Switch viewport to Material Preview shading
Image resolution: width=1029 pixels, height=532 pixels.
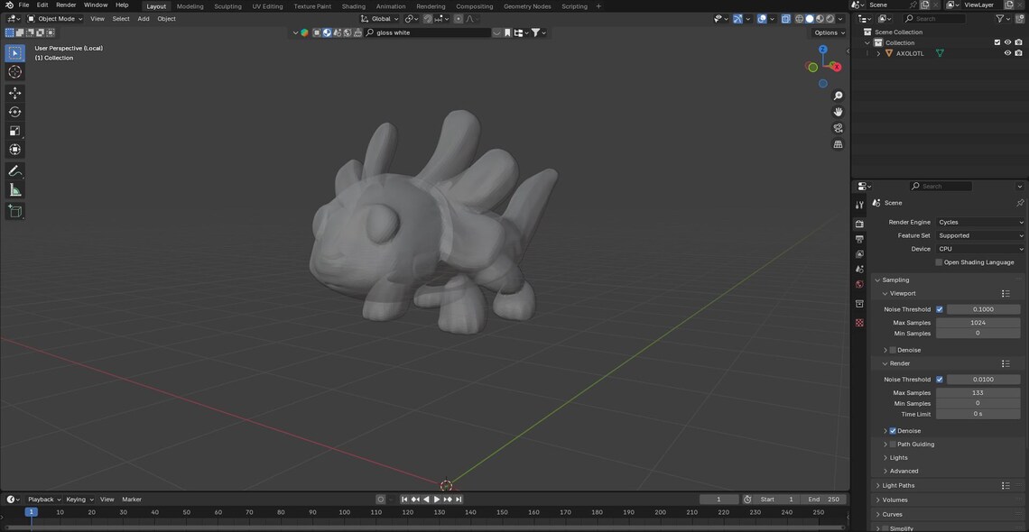819,18
